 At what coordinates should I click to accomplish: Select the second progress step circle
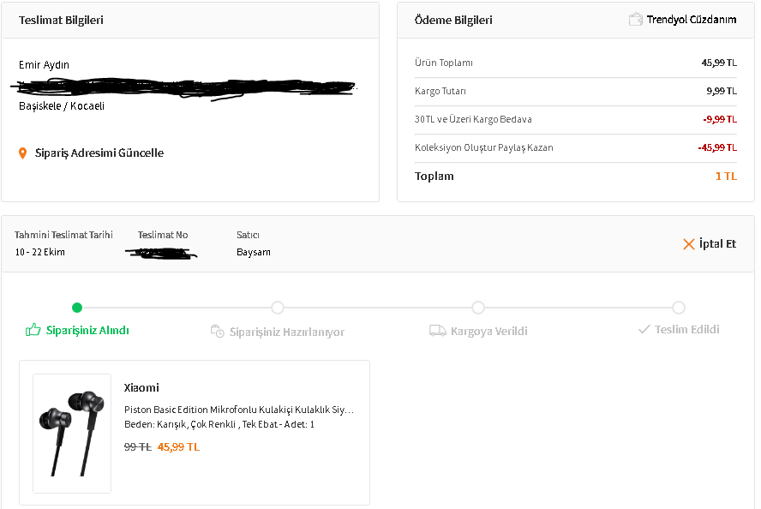(x=278, y=308)
